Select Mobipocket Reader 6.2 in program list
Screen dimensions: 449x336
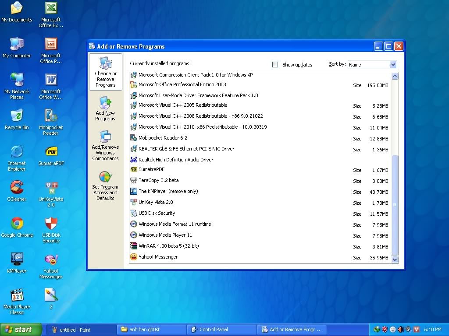[x=260, y=138]
